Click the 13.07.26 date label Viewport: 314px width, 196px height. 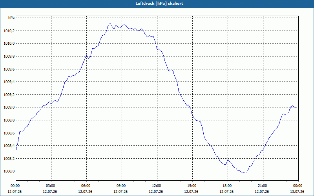(x=297, y=192)
